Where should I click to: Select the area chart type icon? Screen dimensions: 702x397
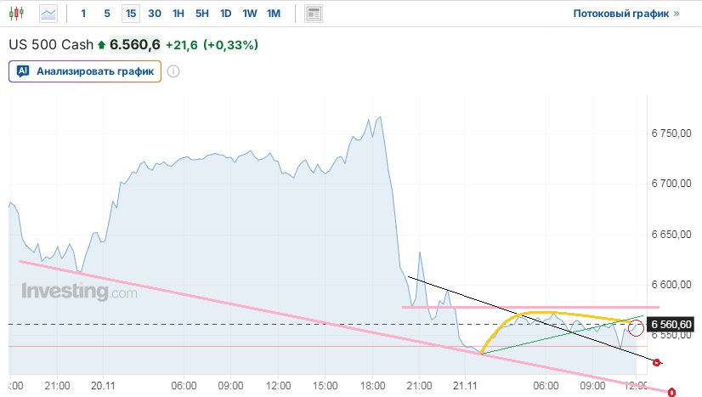coord(48,14)
